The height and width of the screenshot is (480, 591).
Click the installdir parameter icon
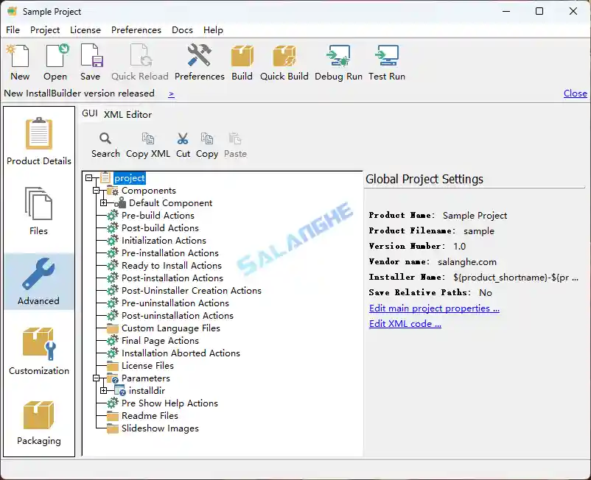pos(120,390)
